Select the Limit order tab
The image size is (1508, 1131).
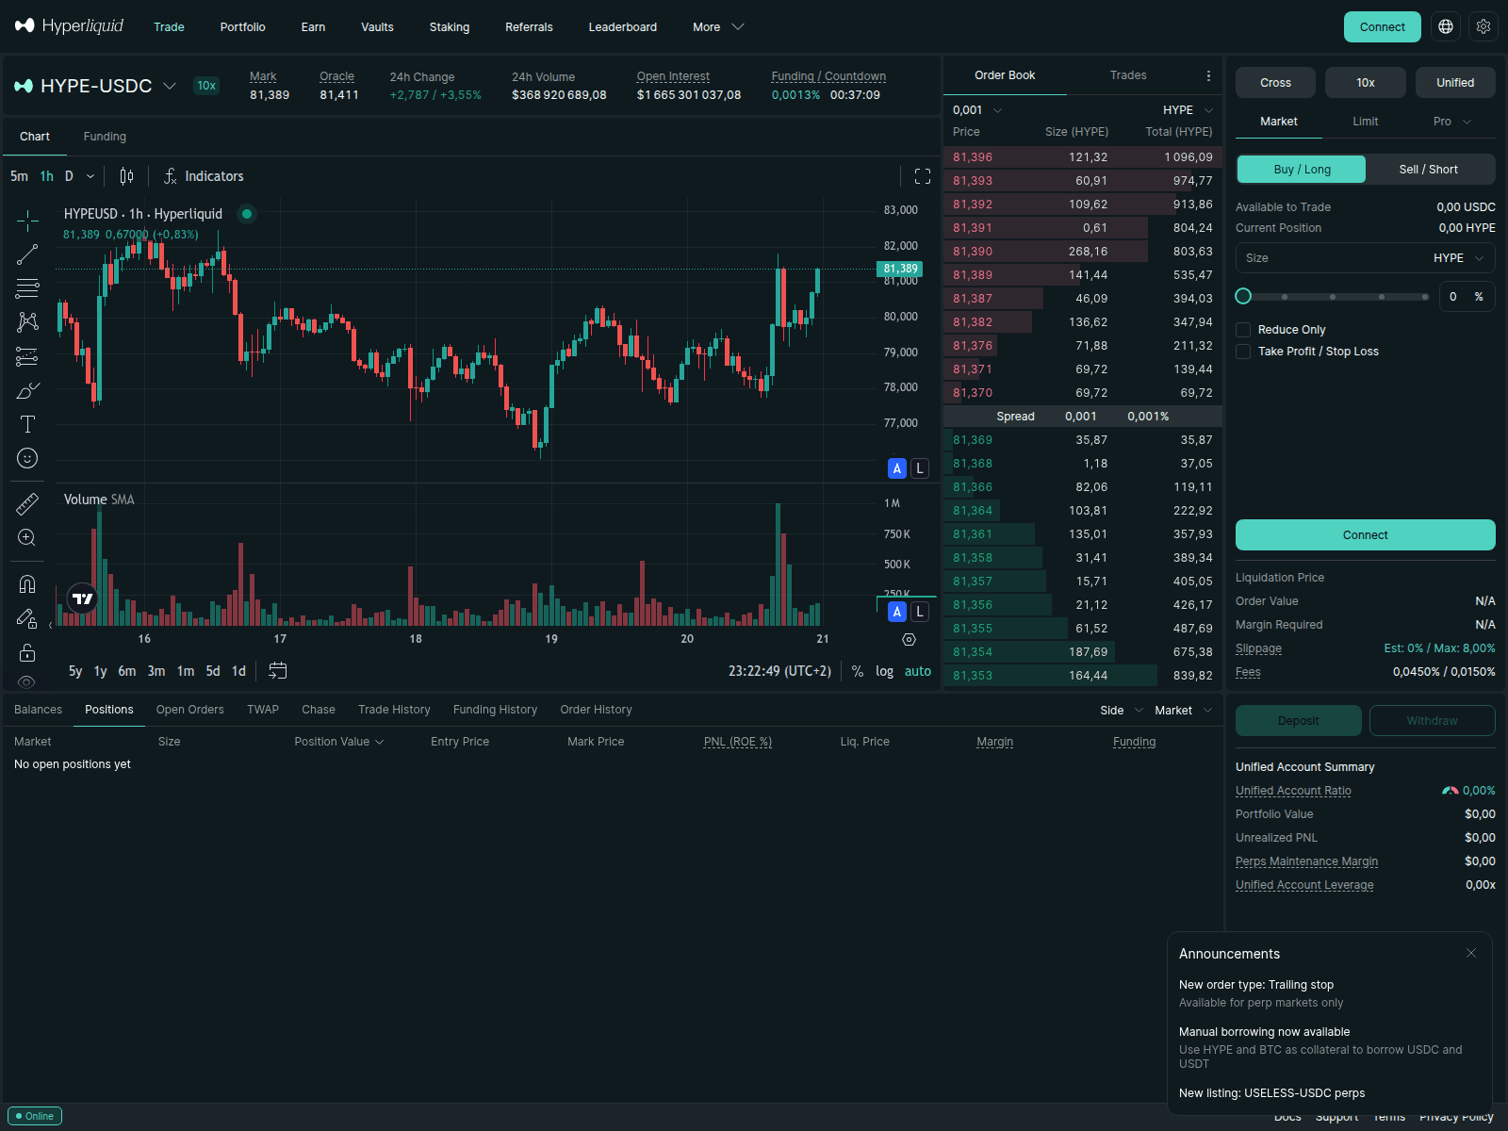coord(1366,122)
